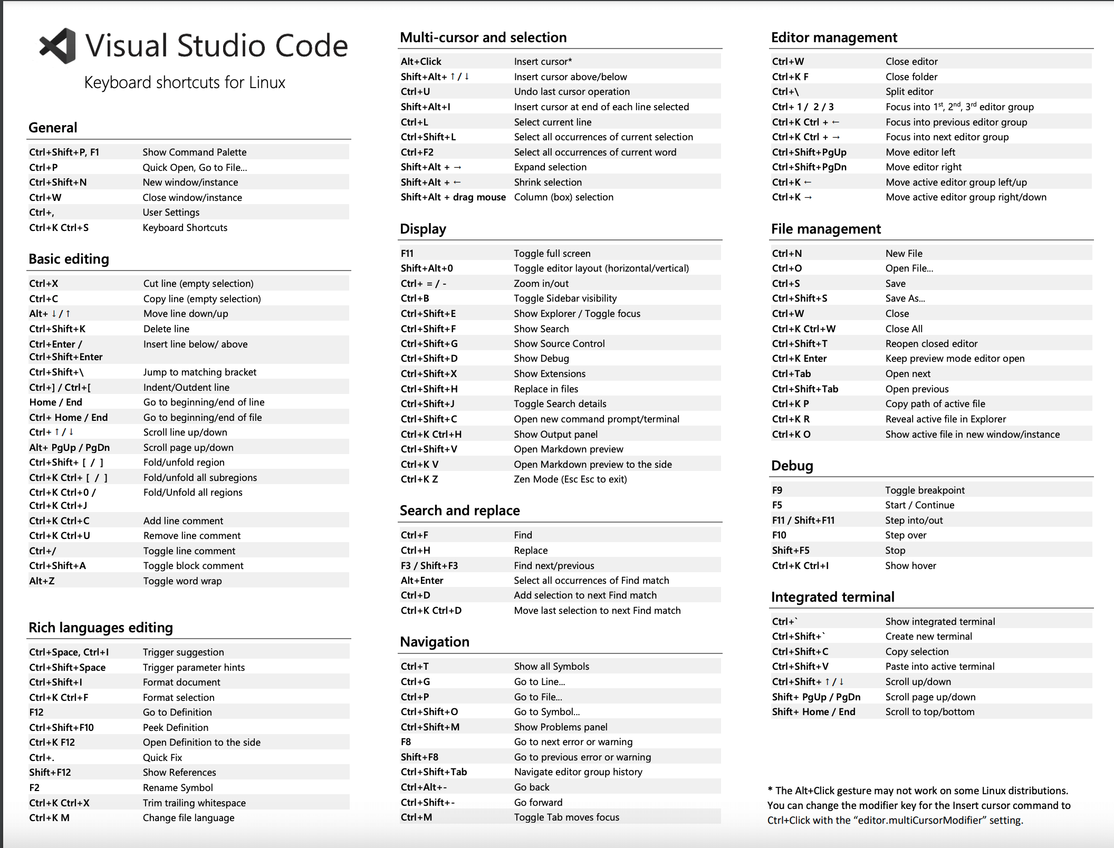Click Reopen closed editor description
This screenshot has height=848, width=1114.
coord(931,344)
